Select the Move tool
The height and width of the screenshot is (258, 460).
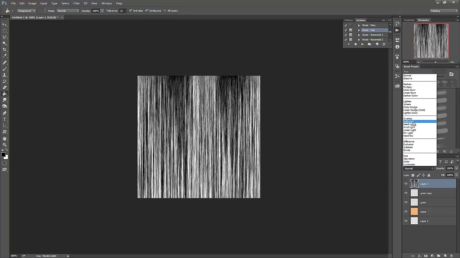[x=5, y=24]
